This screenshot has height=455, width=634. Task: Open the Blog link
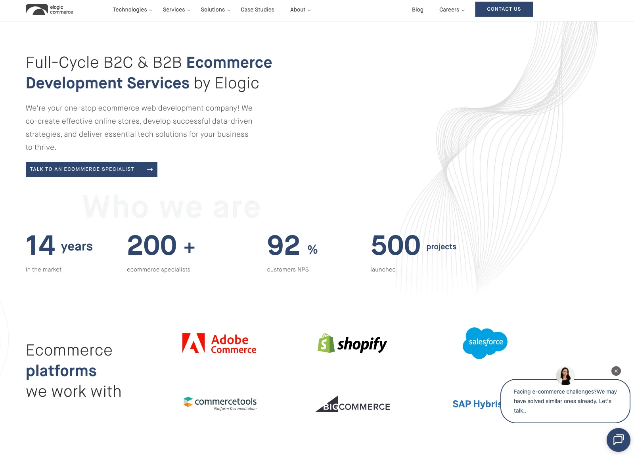click(418, 10)
